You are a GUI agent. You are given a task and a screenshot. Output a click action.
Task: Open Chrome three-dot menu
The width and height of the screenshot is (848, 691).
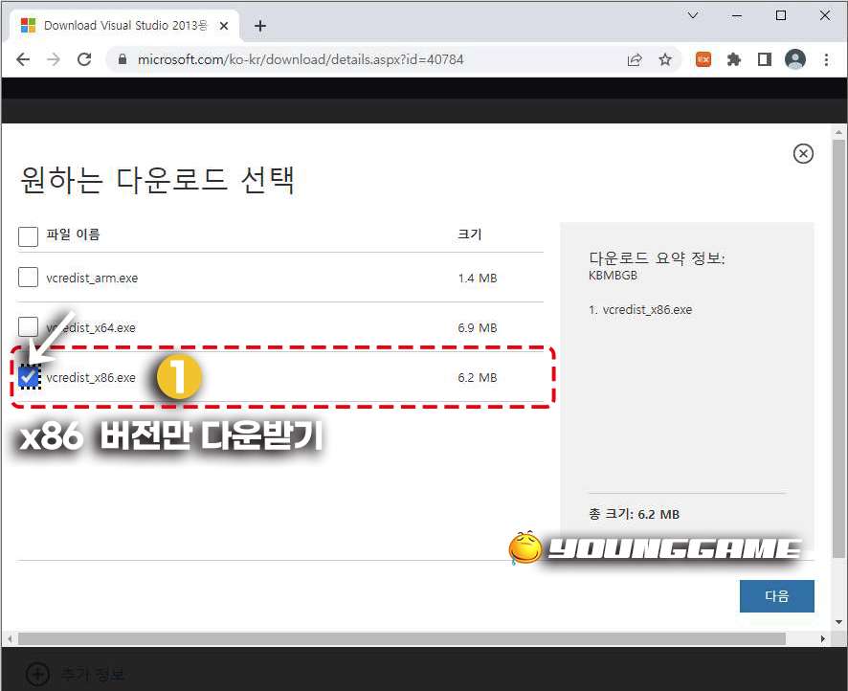826,59
